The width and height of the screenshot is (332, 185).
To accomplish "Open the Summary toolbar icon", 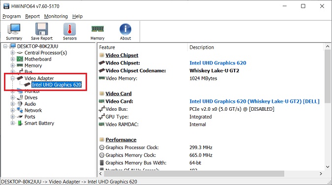I will coord(14,29).
